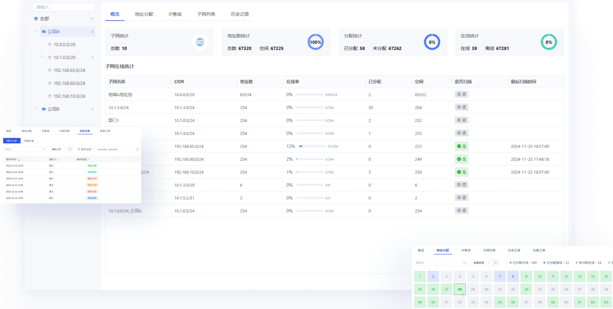Open the 条件过滤 condition filter

85,149
